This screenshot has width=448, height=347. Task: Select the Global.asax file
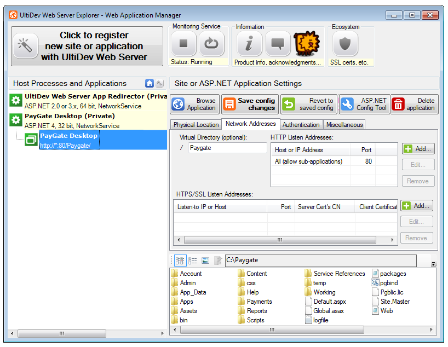coord(325,311)
